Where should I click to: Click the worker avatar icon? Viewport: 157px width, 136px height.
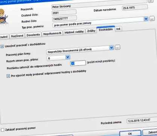[x=3, y=17]
